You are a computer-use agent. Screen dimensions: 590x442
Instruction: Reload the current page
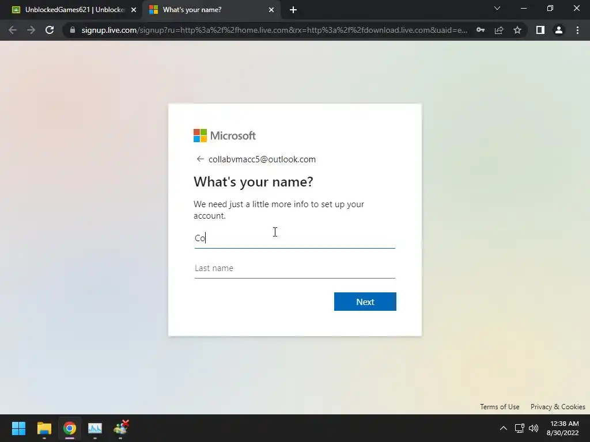pos(50,30)
